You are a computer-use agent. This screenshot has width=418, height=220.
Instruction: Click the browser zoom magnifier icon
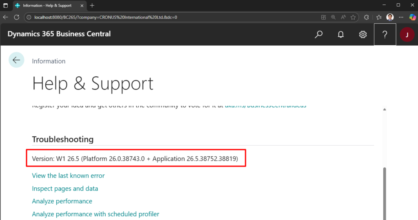point(334,17)
